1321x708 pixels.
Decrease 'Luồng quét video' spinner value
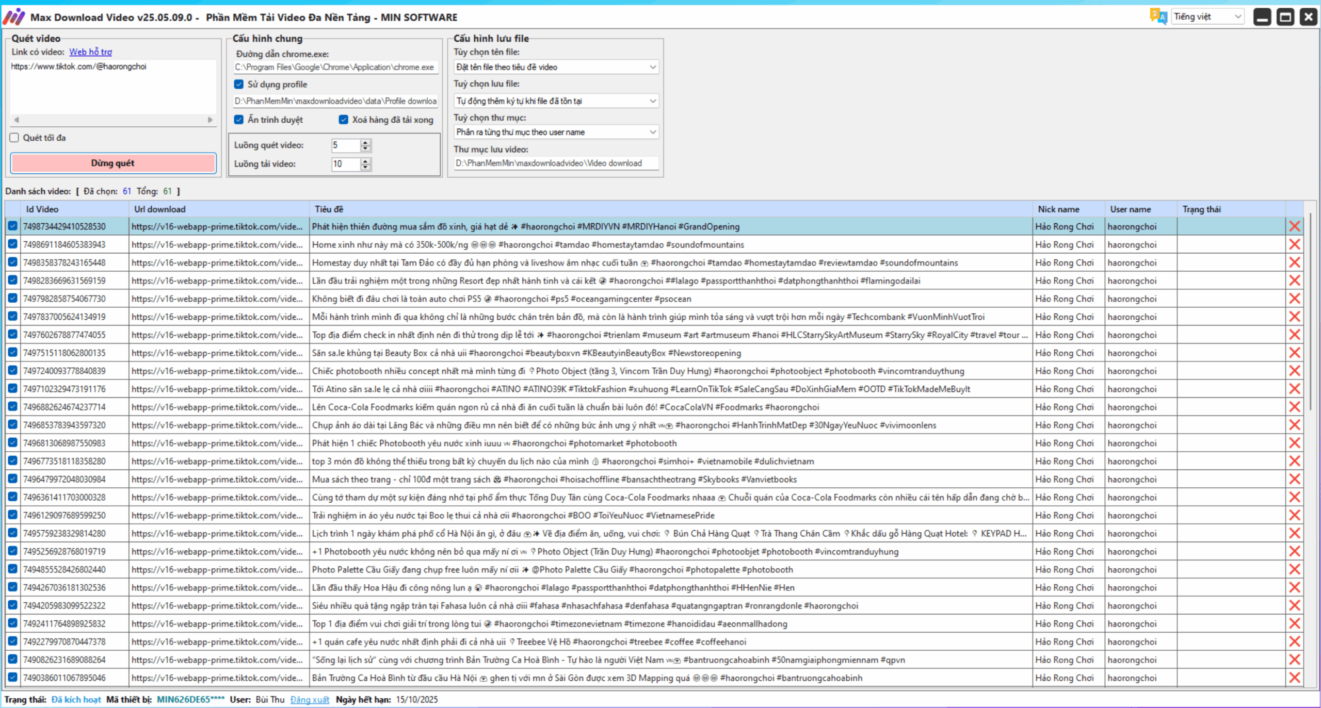pyautogui.click(x=365, y=149)
